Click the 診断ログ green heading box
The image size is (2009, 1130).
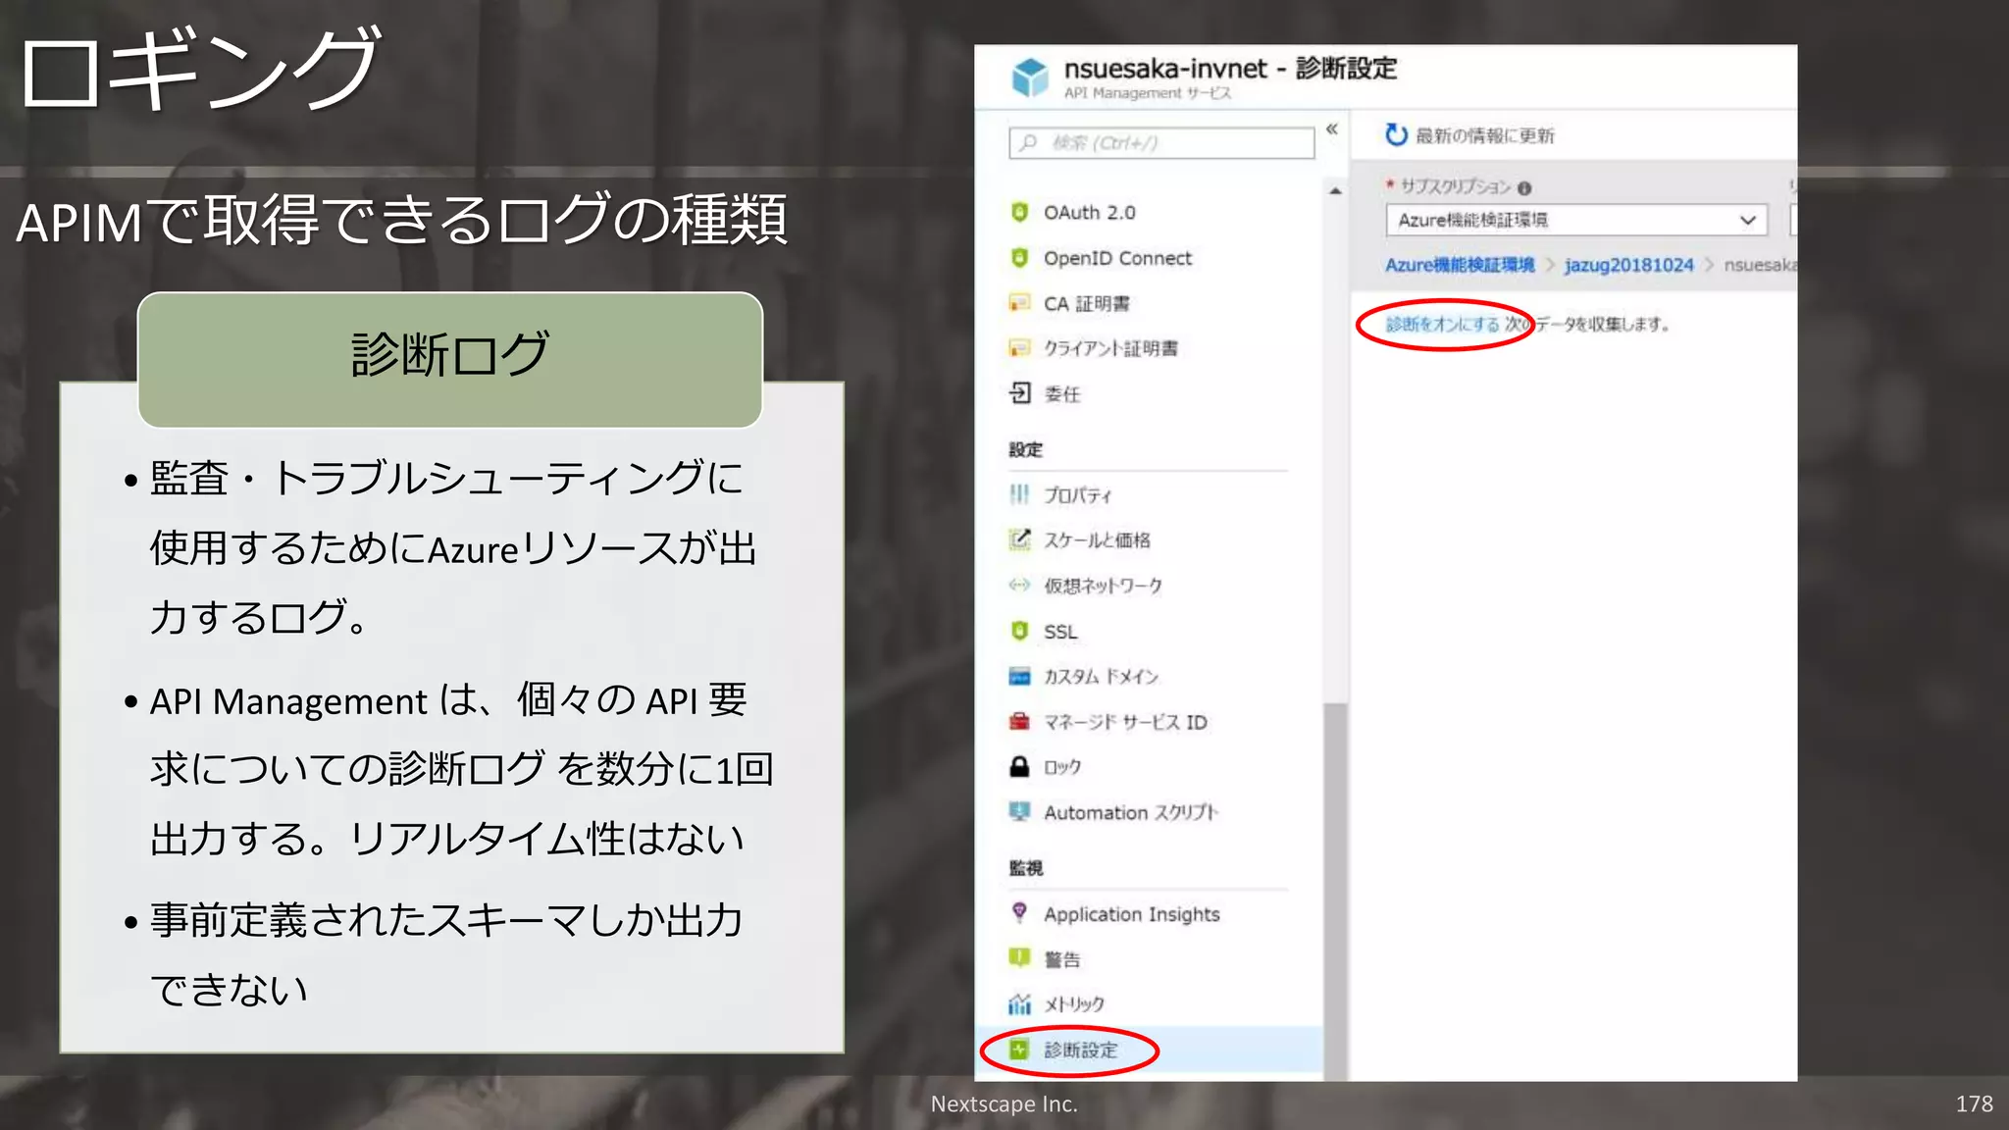[450, 359]
